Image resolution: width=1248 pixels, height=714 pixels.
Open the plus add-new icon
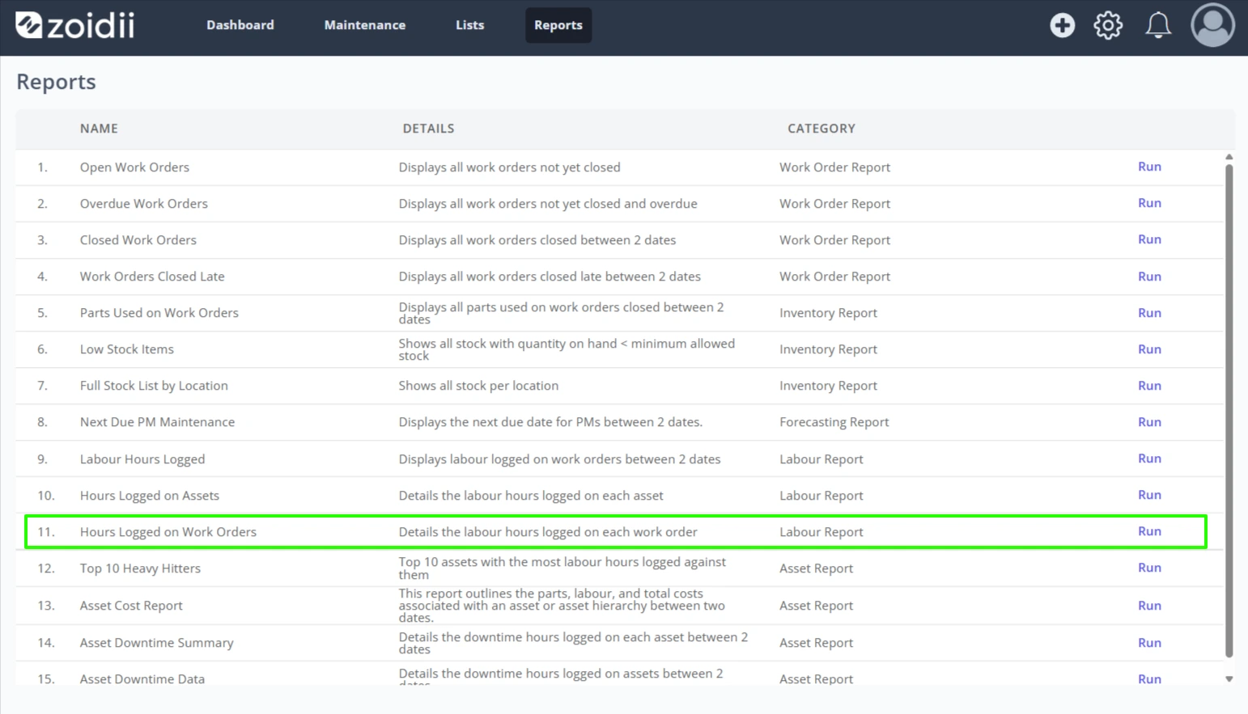[x=1062, y=25]
